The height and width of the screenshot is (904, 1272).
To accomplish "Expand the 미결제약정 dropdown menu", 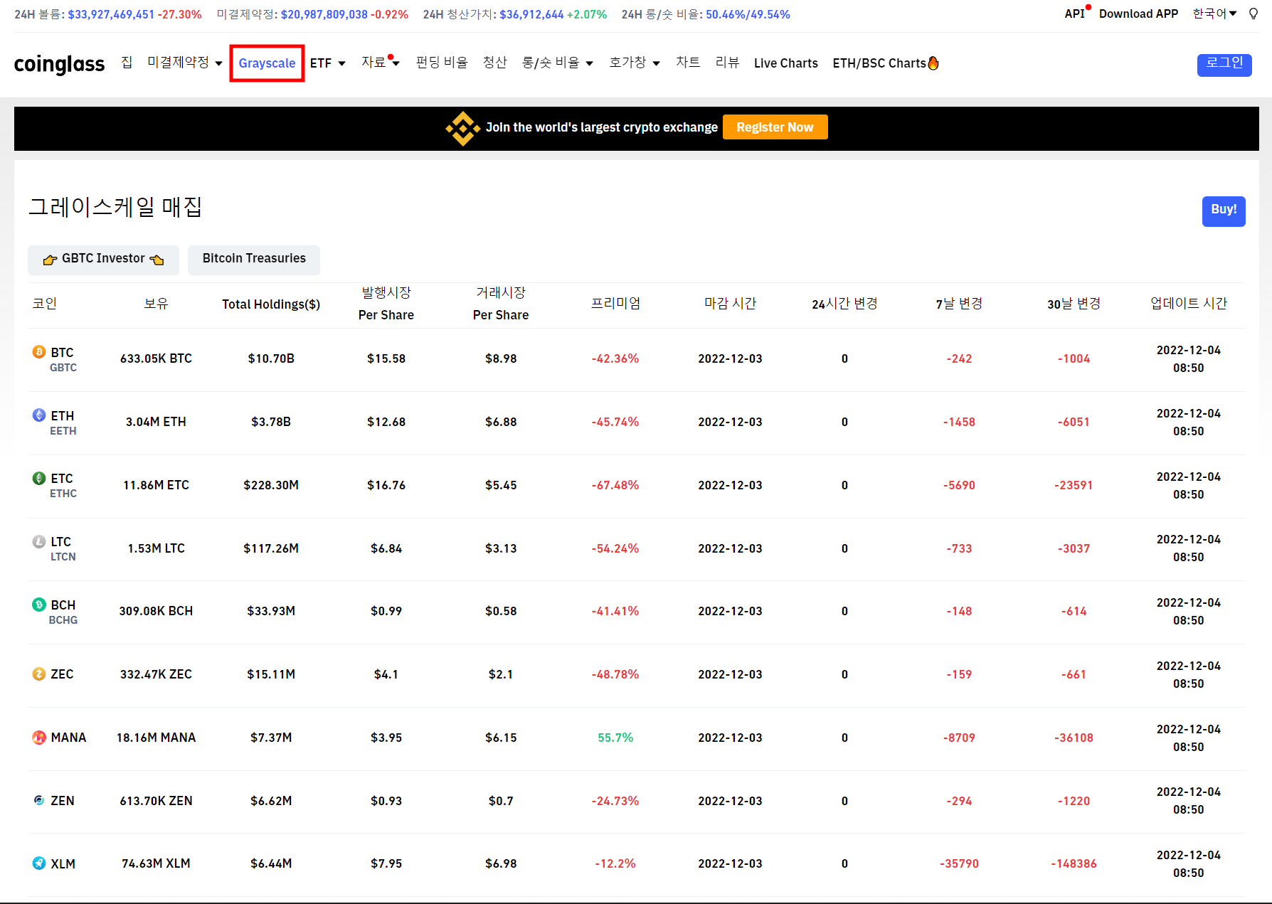I will [x=185, y=63].
